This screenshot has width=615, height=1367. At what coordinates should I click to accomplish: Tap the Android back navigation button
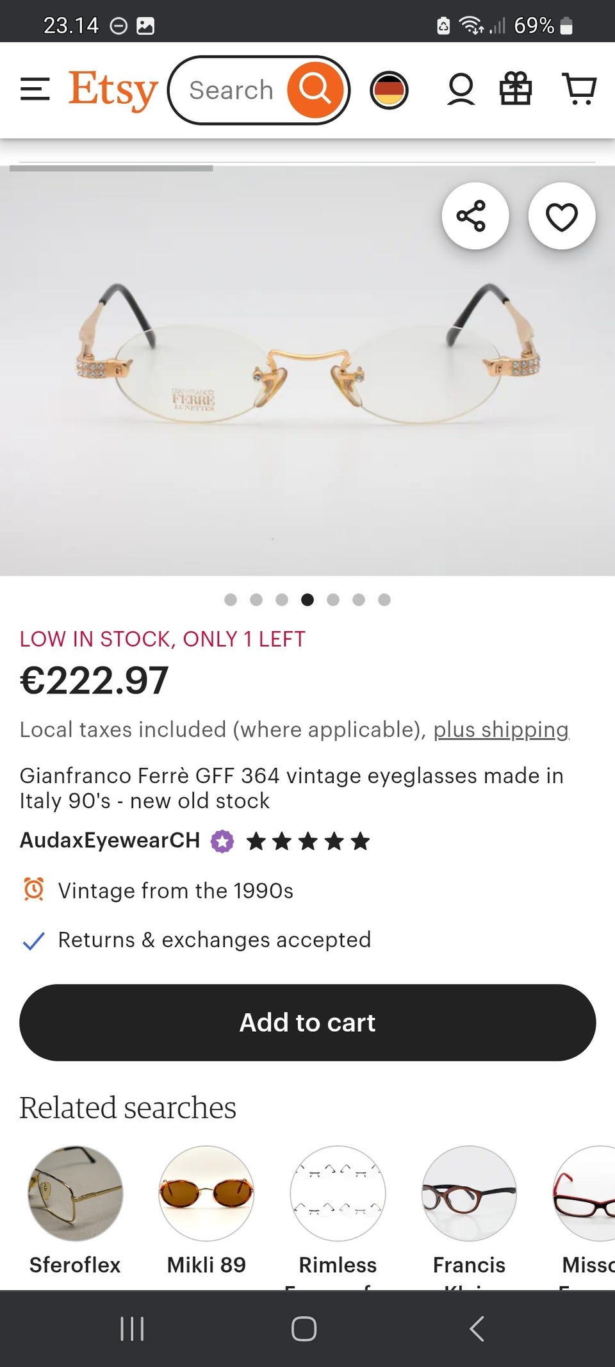point(477,1329)
